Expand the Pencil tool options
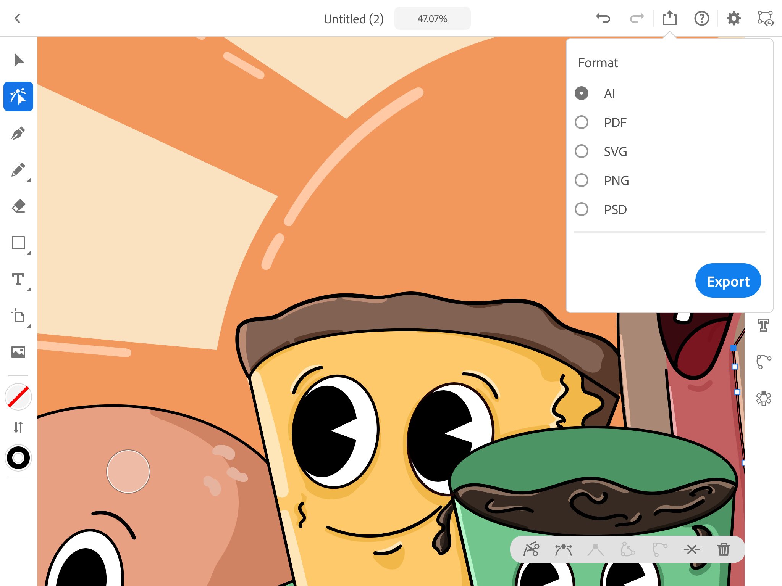 pos(29,180)
